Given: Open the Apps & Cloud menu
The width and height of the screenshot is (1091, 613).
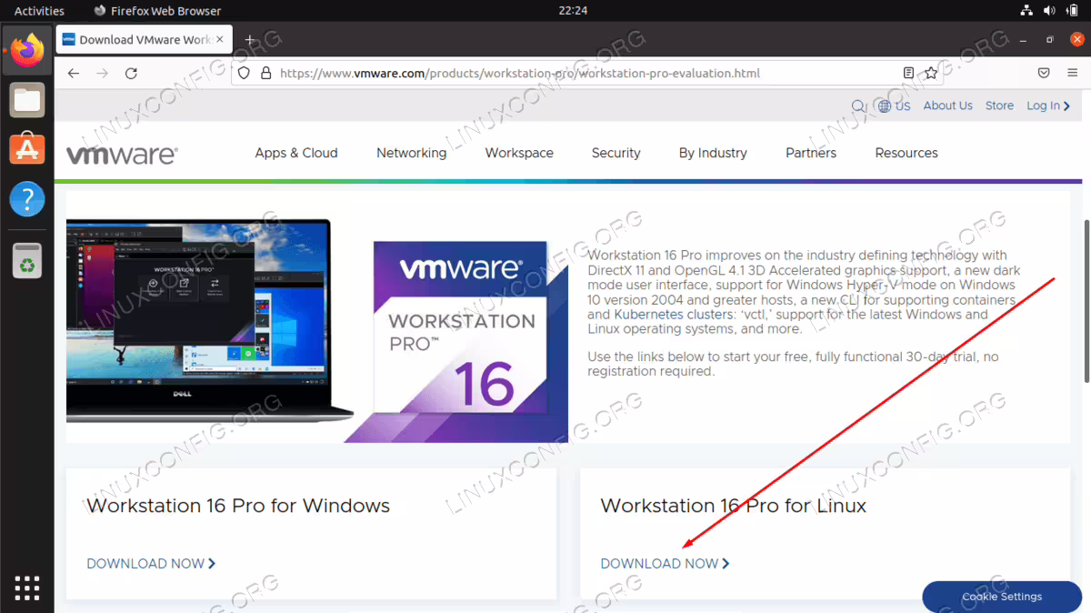Looking at the screenshot, I should tap(296, 153).
